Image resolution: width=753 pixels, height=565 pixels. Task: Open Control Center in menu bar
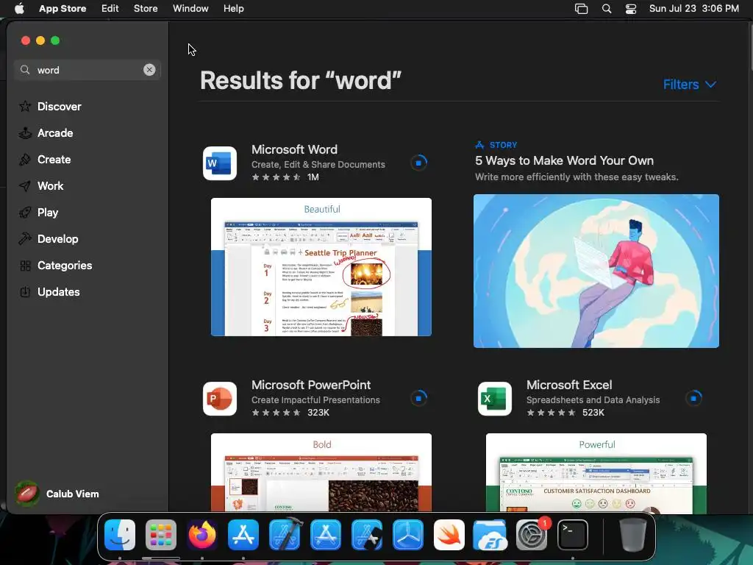click(x=630, y=9)
